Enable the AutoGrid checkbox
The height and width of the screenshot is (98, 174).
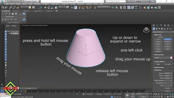coord(158,37)
